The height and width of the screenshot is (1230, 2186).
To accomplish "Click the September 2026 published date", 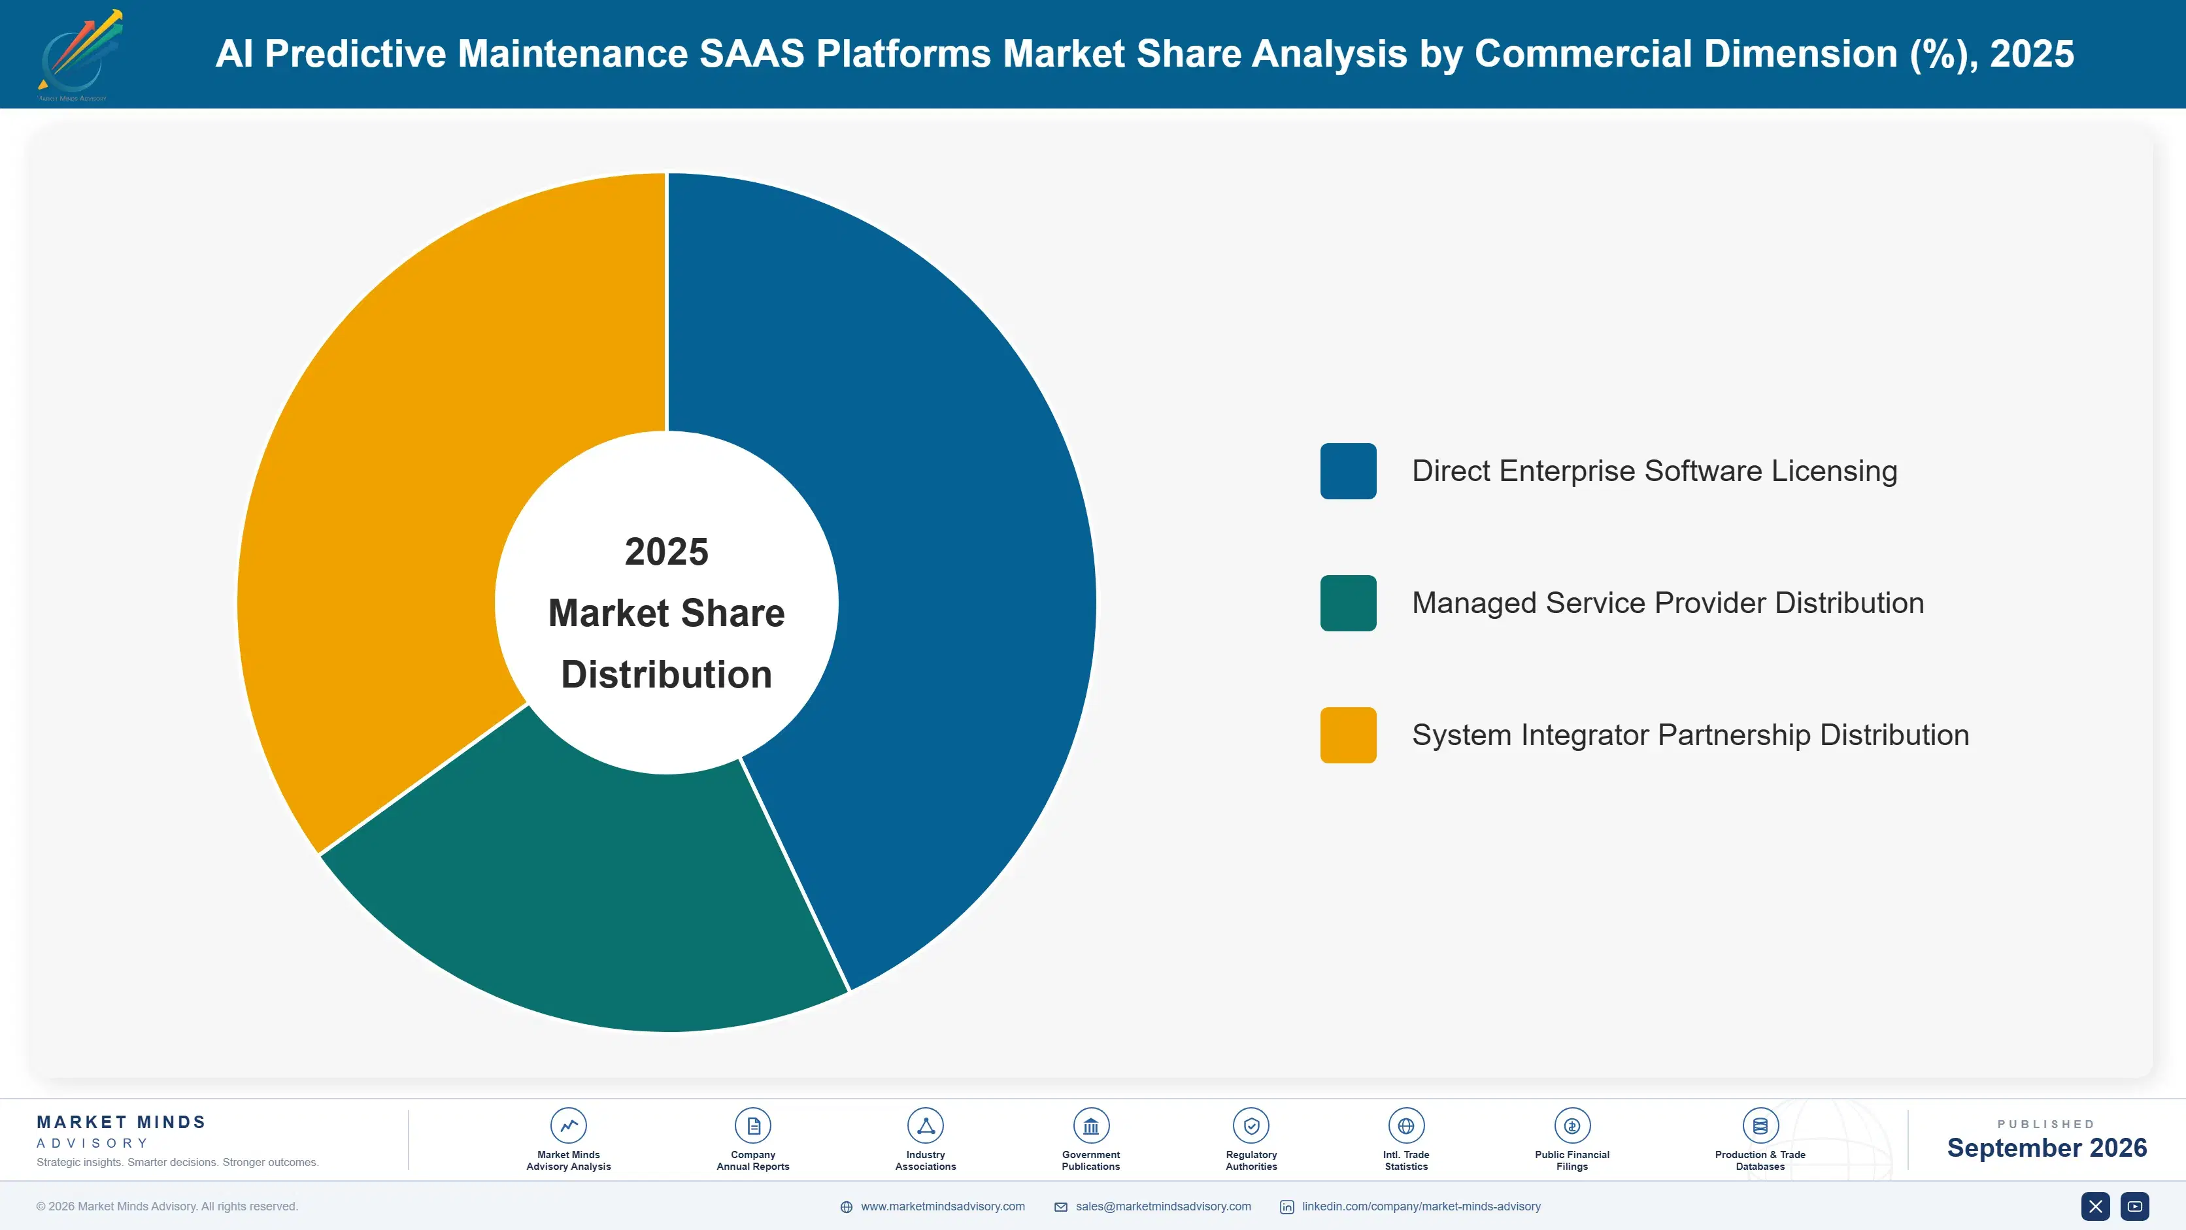I will [x=2047, y=1148].
